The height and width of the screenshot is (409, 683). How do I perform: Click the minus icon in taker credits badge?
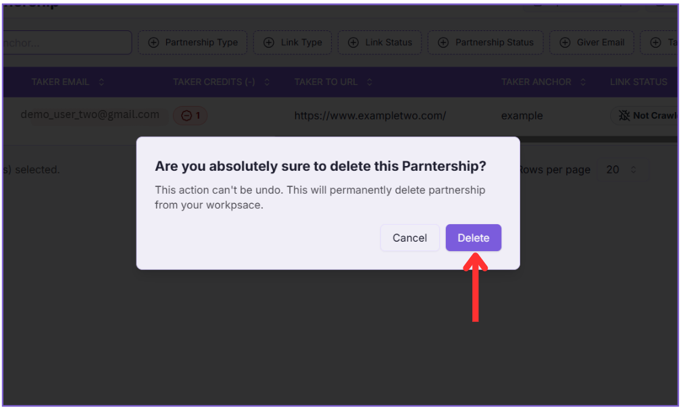(x=186, y=115)
